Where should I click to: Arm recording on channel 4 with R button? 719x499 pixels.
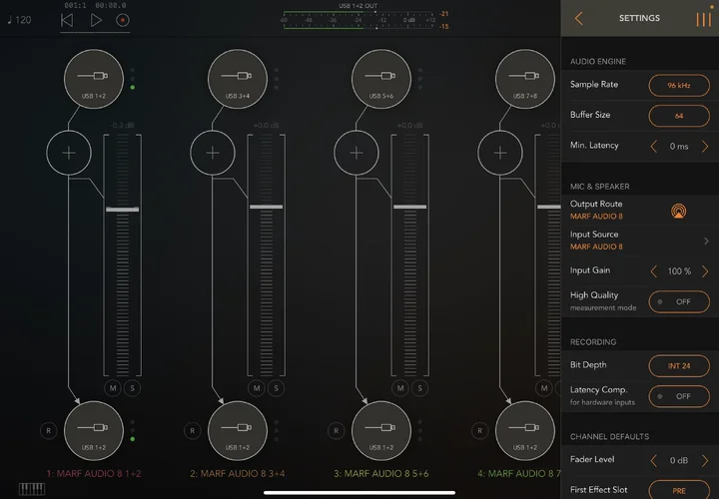coord(480,431)
